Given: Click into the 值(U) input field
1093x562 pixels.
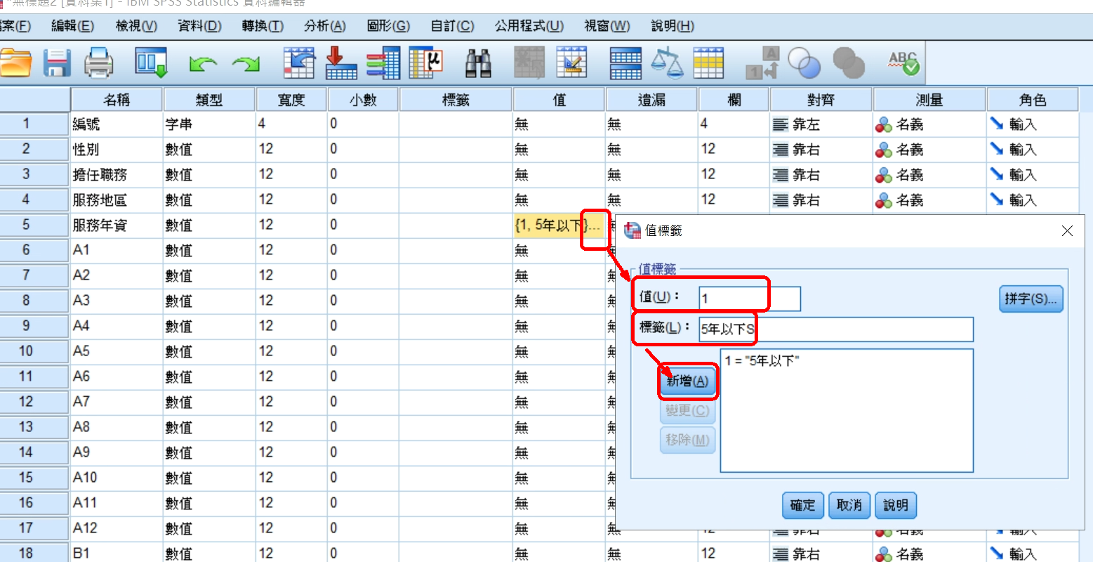Looking at the screenshot, I should (749, 299).
